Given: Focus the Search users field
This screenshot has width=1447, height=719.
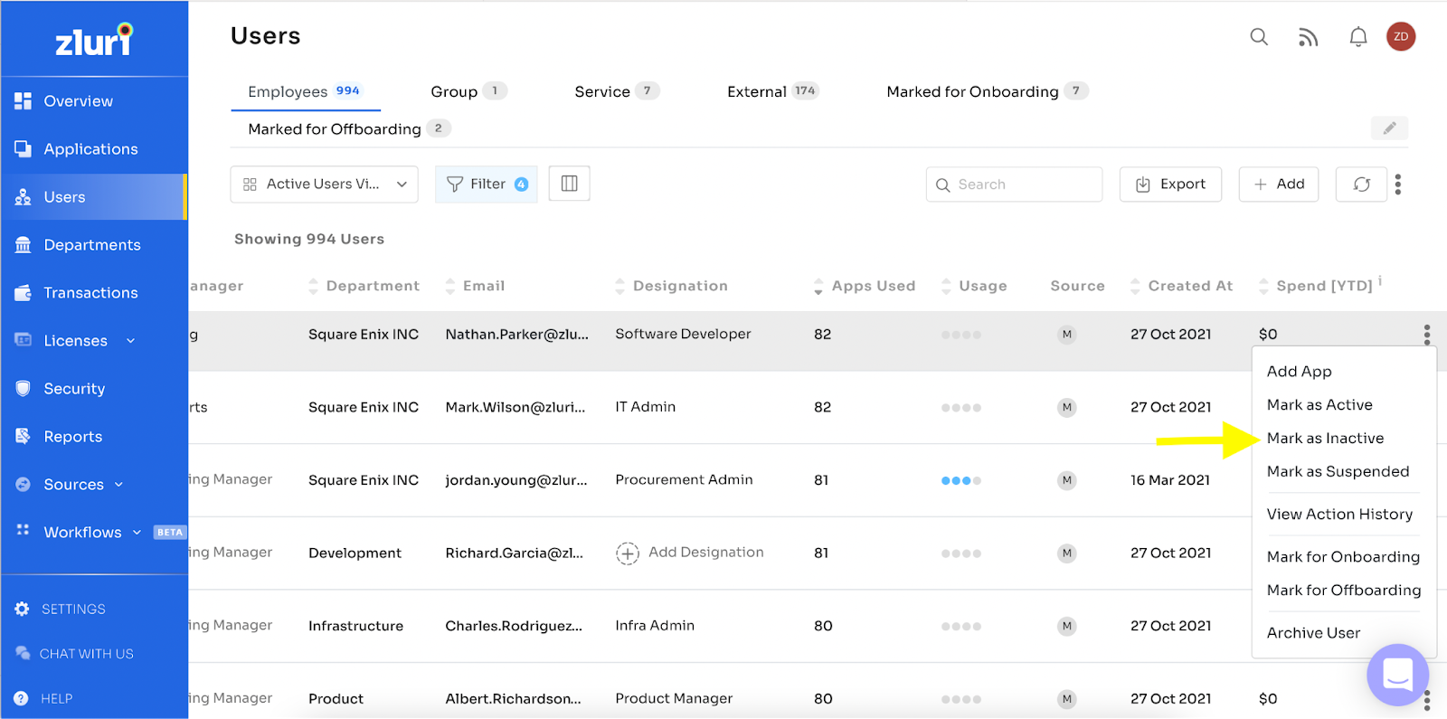Looking at the screenshot, I should (x=1014, y=184).
